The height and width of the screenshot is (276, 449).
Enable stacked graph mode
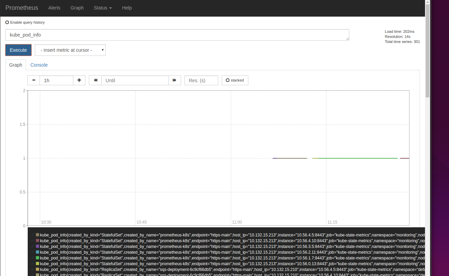pos(227,80)
